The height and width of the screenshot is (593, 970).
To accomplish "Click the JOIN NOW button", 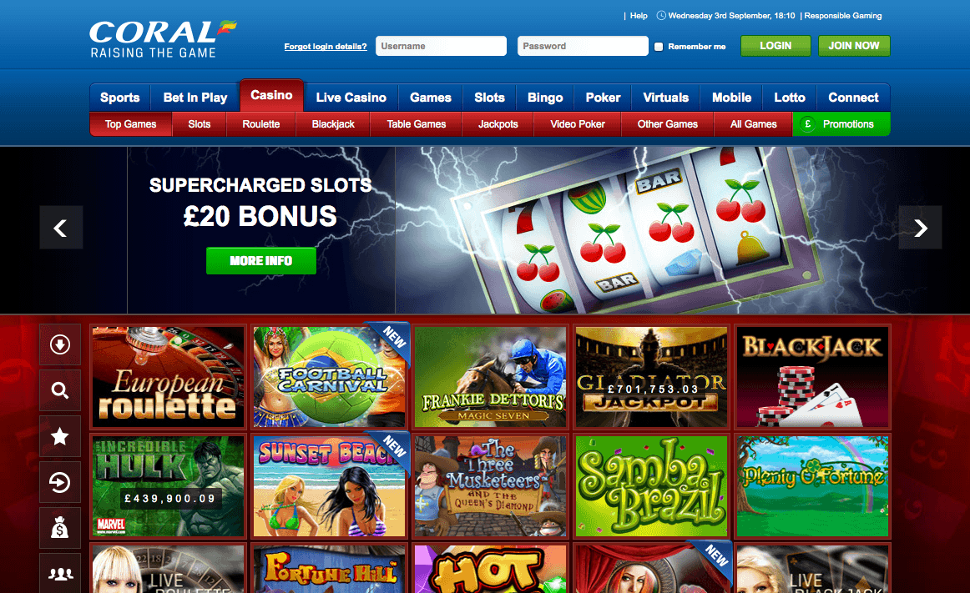I will click(x=854, y=46).
